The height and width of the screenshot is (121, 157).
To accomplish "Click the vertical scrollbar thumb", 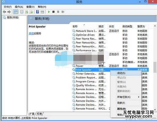I will (155, 67).
